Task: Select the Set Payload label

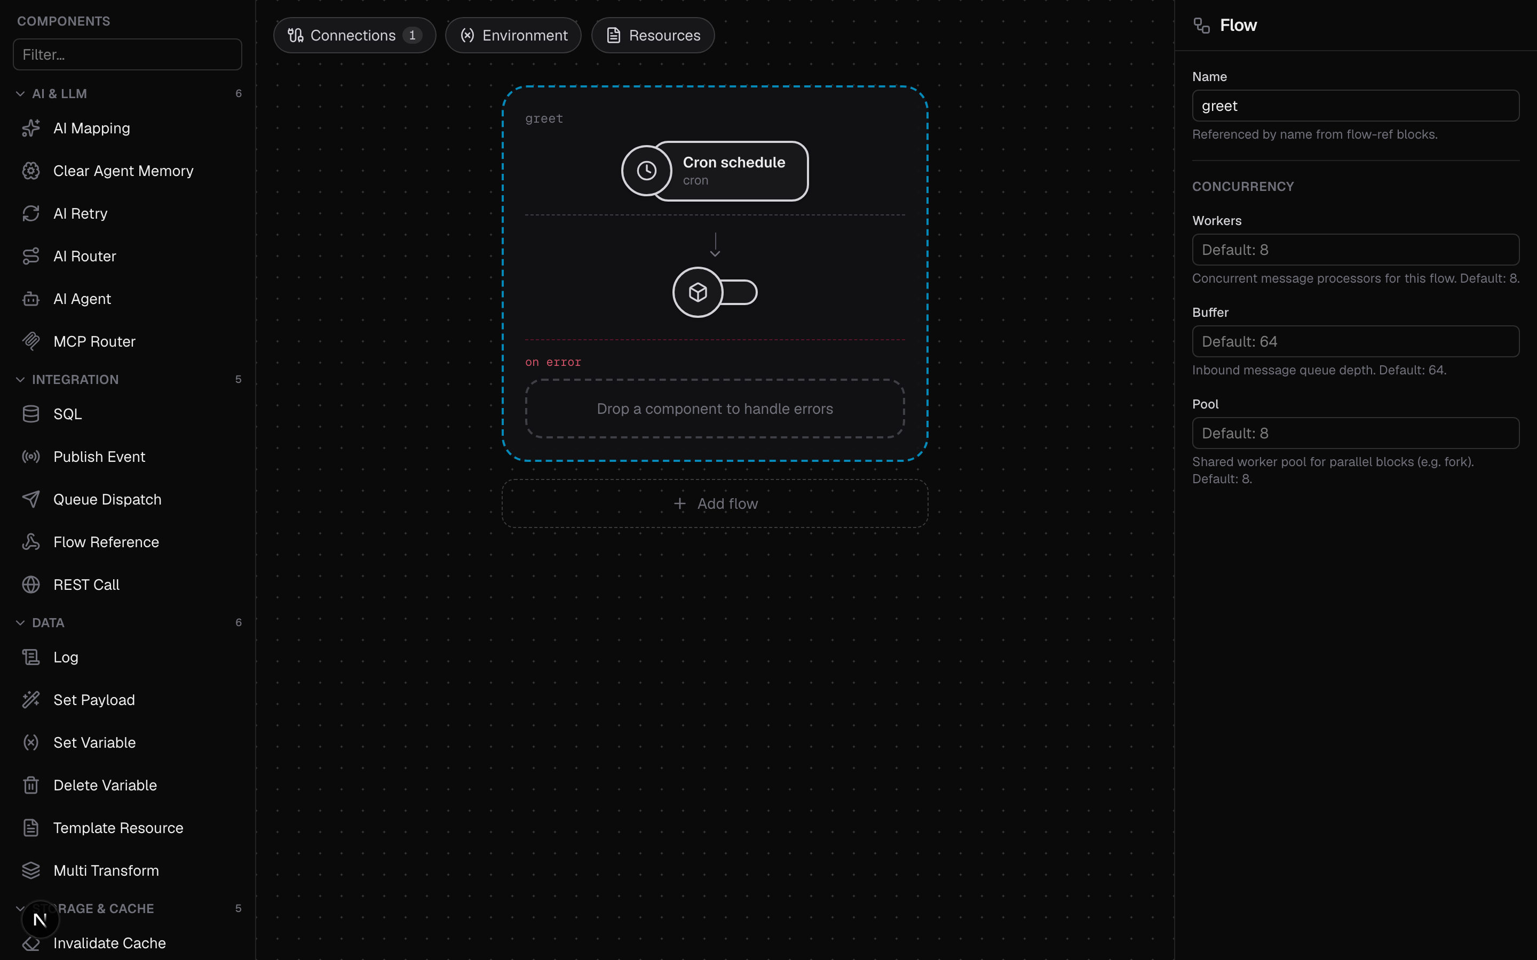Action: coord(94,700)
